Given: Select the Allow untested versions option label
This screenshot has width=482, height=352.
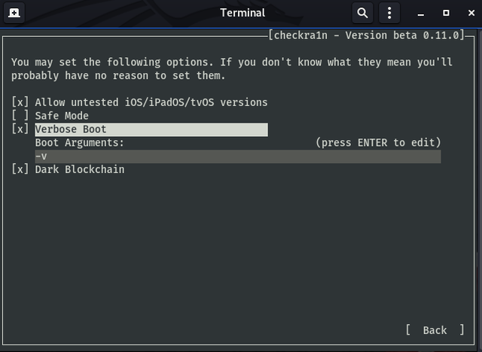Looking at the screenshot, I should [151, 102].
